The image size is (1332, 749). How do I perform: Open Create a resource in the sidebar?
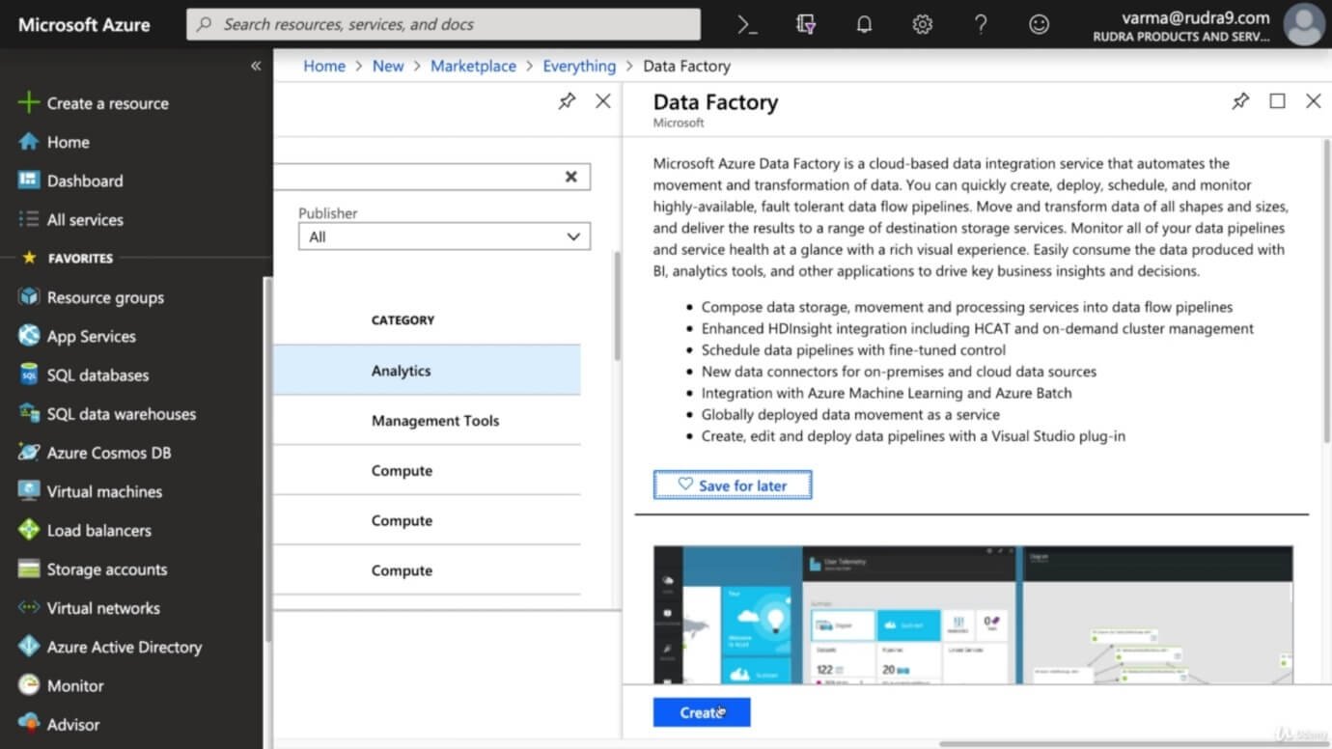click(107, 103)
